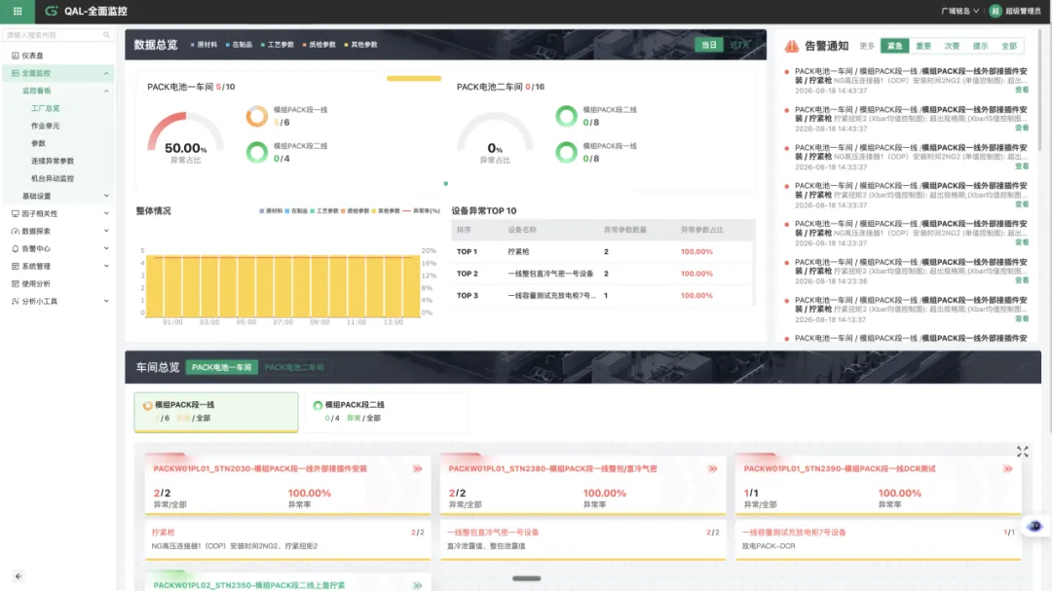Click the green ring icon for 模组PACK段二线 in workshop one

click(256, 152)
